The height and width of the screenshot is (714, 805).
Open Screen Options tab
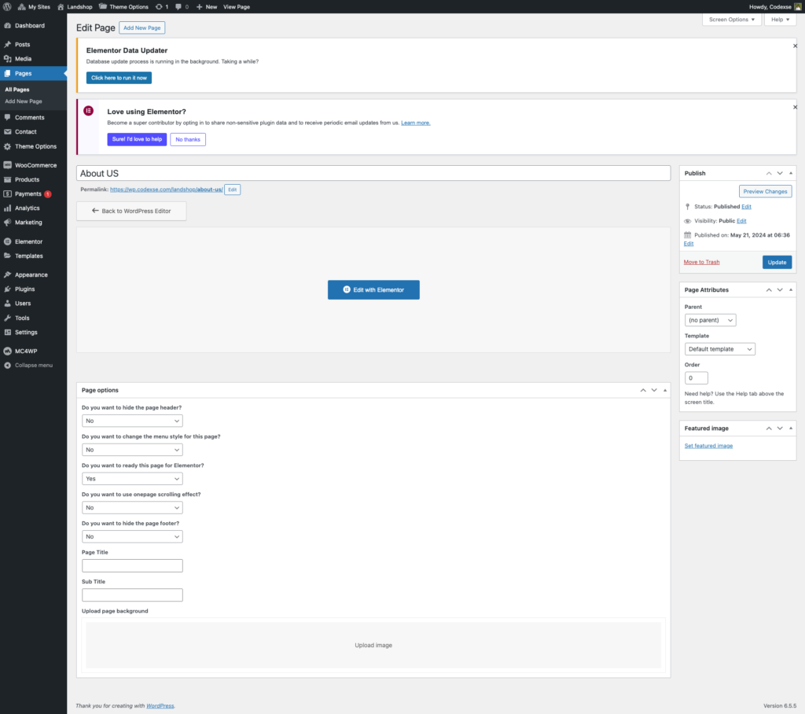pyautogui.click(x=732, y=20)
